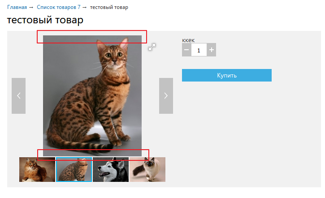
Task: Select the fluffy orange cat thumbnail
Action: 37,170
